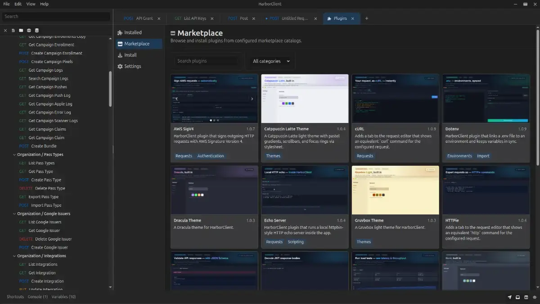Click the folder icon in sidebar toolbar
This screenshot has height=304, width=540.
pyautogui.click(x=21, y=30)
